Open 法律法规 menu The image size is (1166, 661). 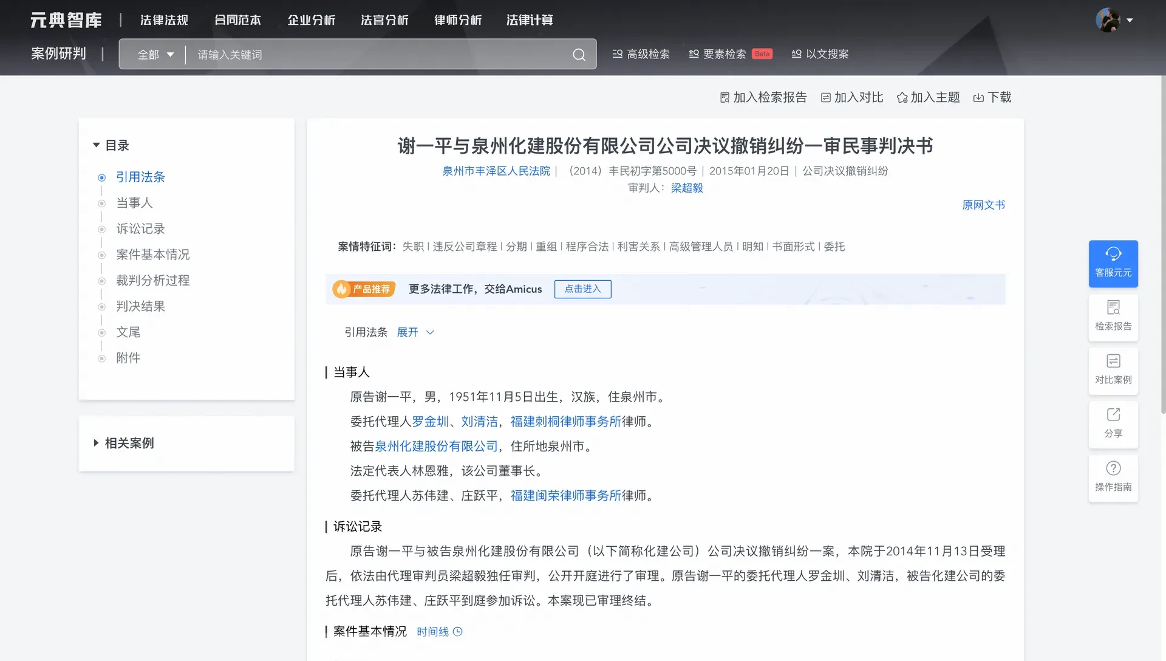164,20
